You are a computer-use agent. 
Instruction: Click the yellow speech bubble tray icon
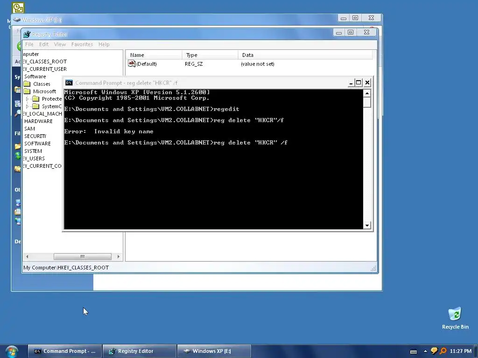(x=434, y=351)
